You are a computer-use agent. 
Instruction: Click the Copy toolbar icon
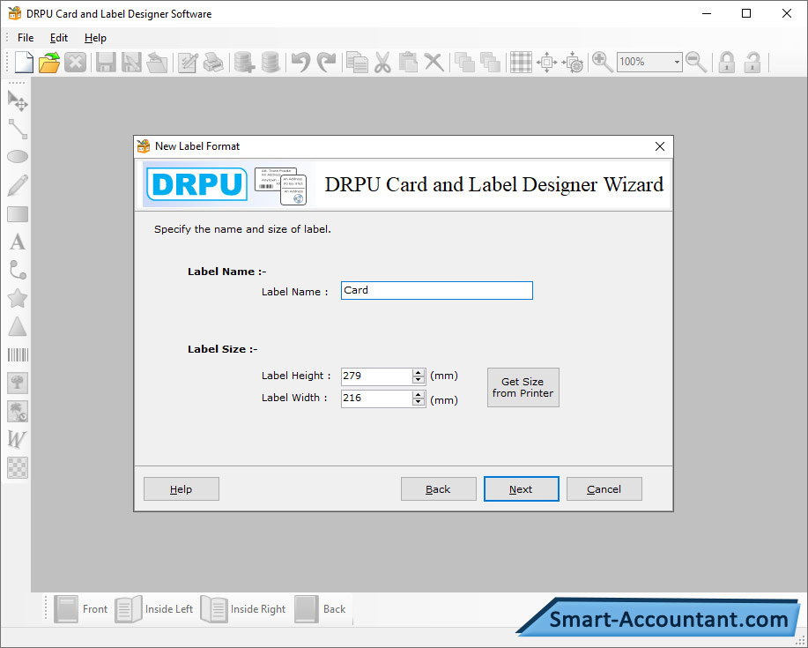click(357, 63)
